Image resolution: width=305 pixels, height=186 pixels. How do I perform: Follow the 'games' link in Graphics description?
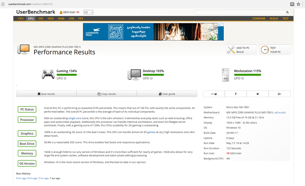click(x=151, y=132)
